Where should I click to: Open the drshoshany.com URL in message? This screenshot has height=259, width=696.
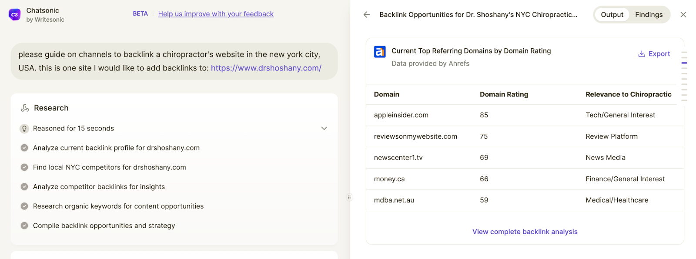pyautogui.click(x=266, y=68)
